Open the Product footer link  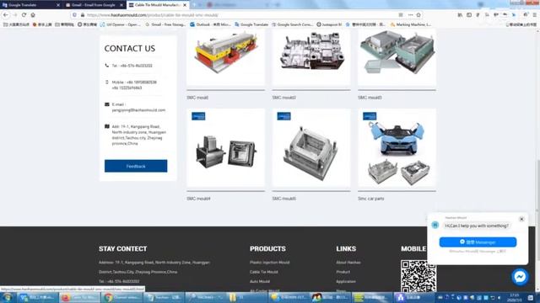click(x=343, y=272)
